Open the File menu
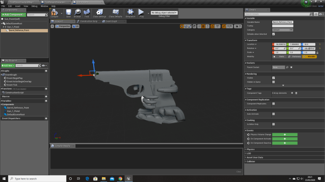 3,6
